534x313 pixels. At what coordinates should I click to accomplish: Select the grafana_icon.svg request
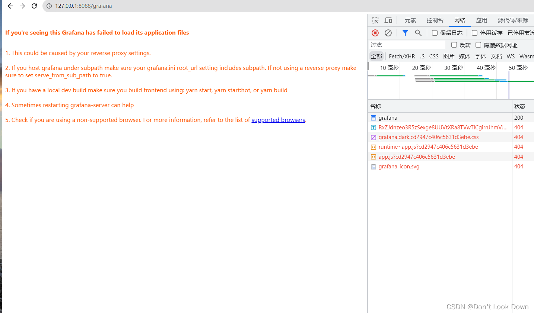pyautogui.click(x=451, y=167)
